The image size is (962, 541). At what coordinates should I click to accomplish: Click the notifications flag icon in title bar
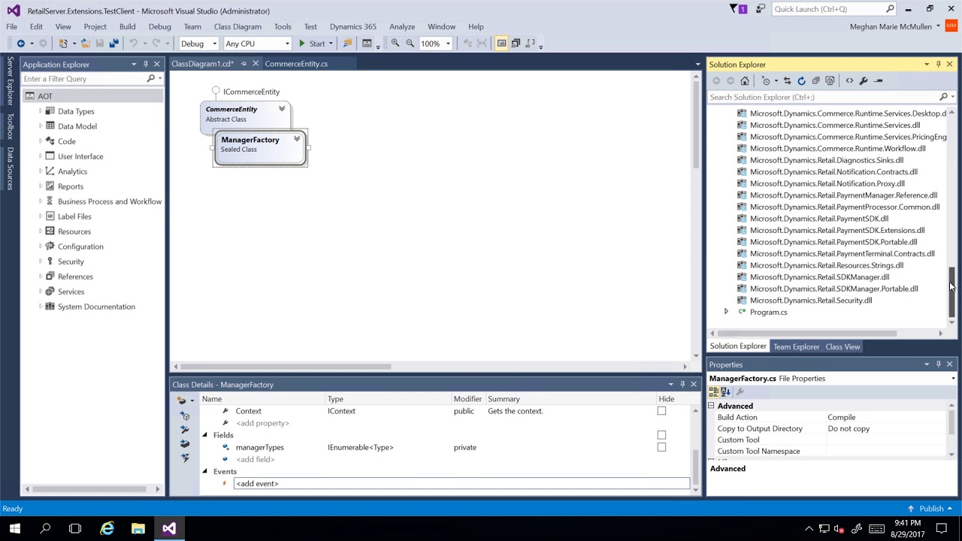coord(737,9)
